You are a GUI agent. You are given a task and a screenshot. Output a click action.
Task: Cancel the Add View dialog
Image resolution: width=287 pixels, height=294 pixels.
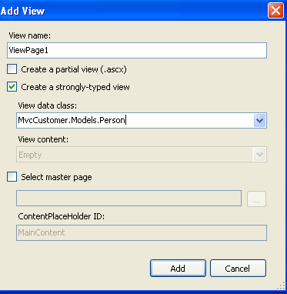[238, 269]
